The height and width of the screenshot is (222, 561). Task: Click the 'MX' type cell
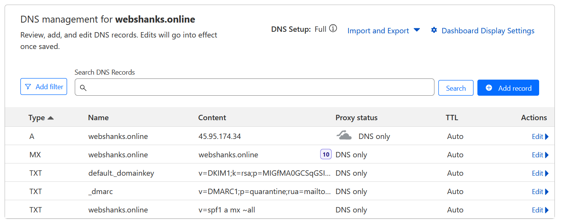click(x=35, y=155)
